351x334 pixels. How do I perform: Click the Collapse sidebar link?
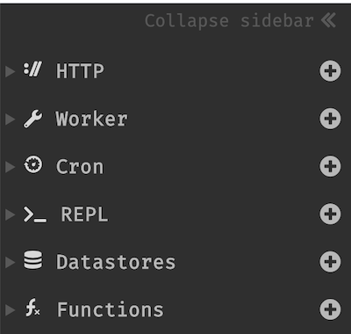(x=240, y=21)
